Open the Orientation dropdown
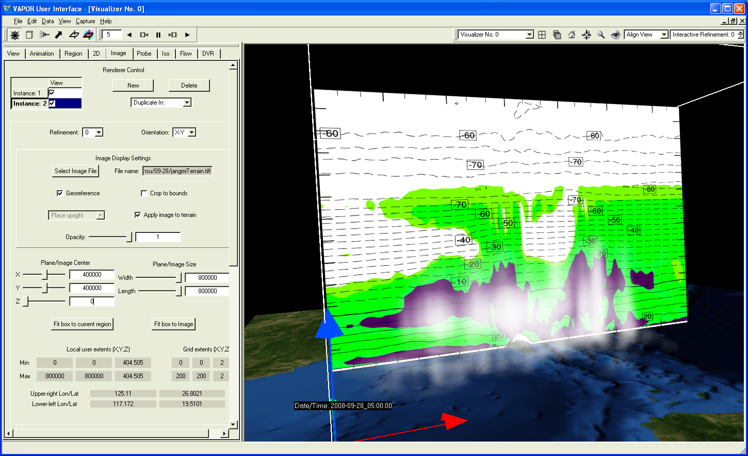 pos(191,132)
